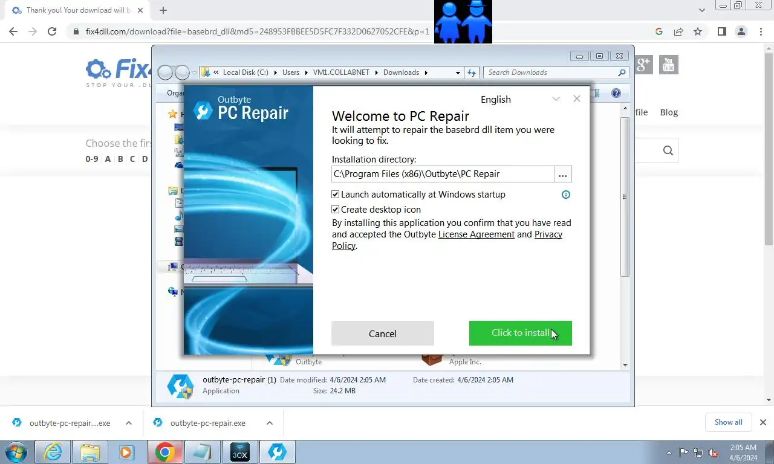This screenshot has width=774, height=464.
Task: Toggle the Chrome side panel icon
Action: pyautogui.click(x=721, y=31)
